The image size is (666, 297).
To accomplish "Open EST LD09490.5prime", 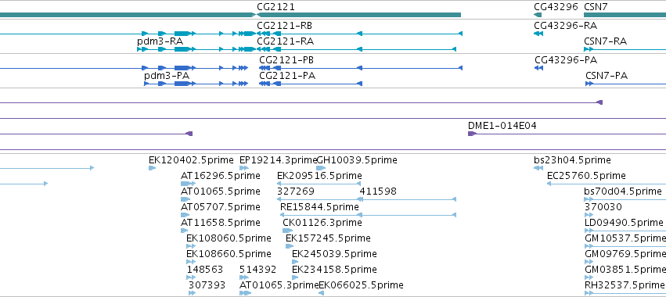I will 624,223.
